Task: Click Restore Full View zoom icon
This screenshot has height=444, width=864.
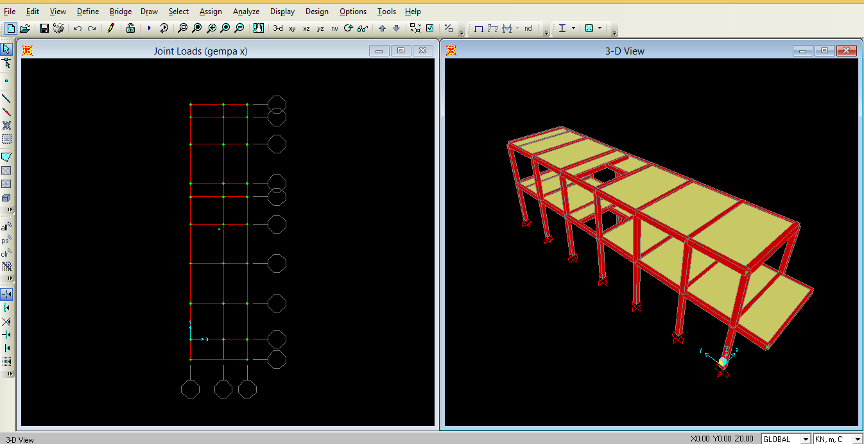Action: pyautogui.click(x=197, y=28)
